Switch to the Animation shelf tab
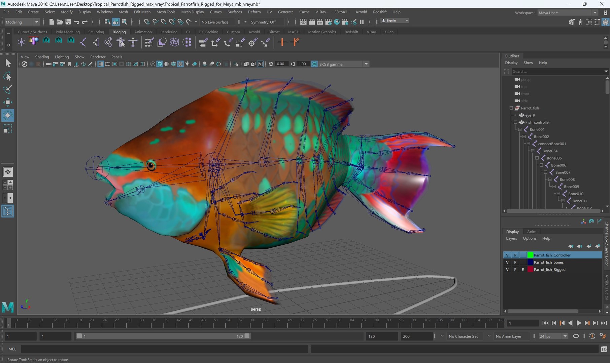The image size is (610, 363). tap(143, 32)
